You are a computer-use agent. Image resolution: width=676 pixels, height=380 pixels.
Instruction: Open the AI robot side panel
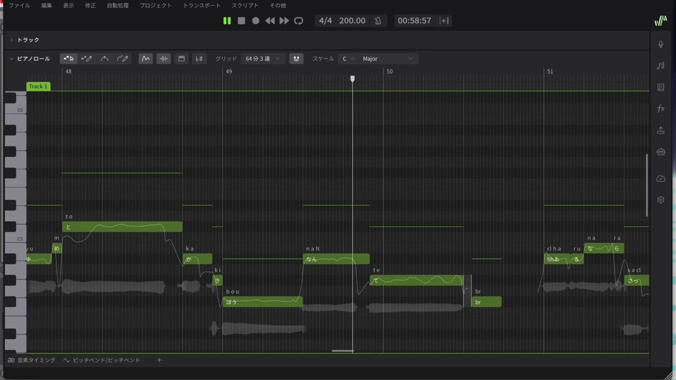pyautogui.click(x=661, y=152)
